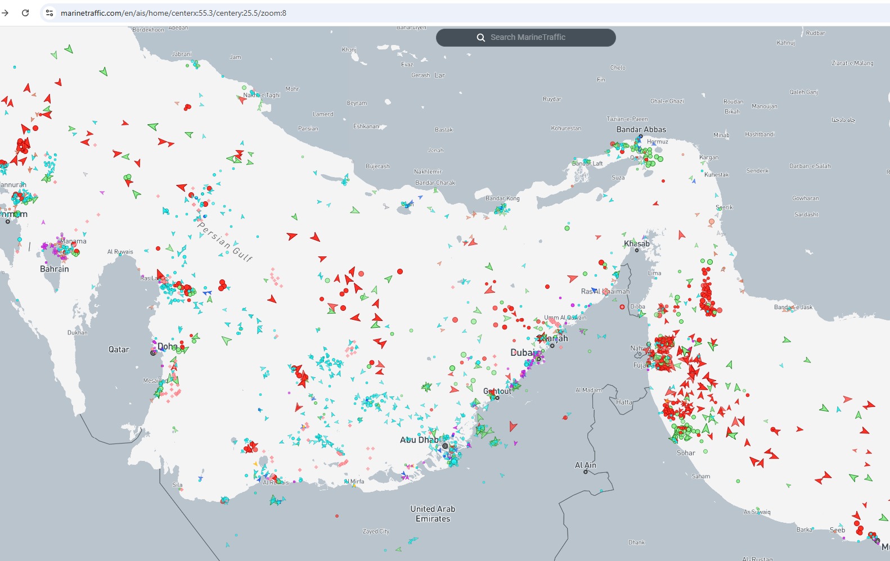Select large red vessel arrow between Ghantout and Hatta
This screenshot has width=890, height=561.
[513, 427]
